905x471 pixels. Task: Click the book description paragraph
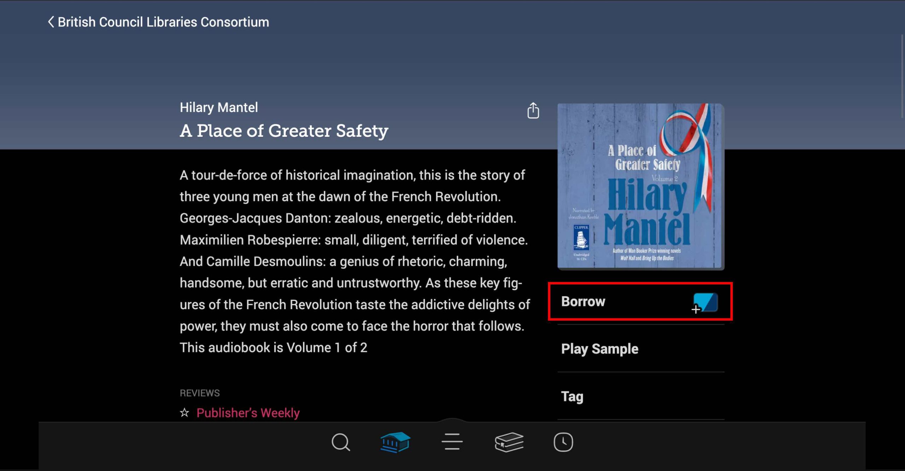pos(355,261)
